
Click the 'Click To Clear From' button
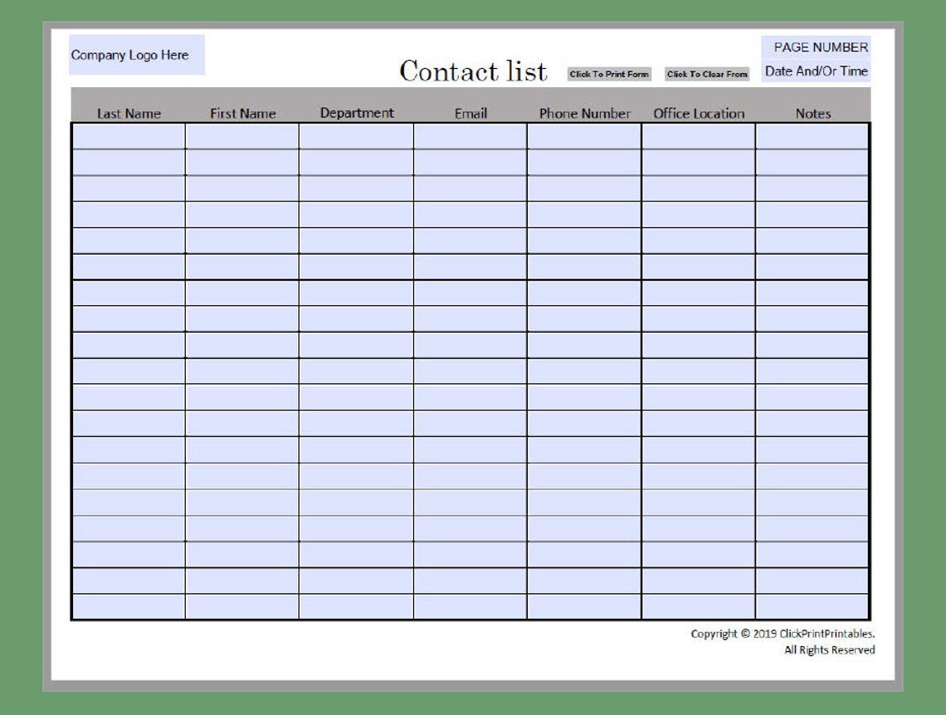[x=707, y=74]
